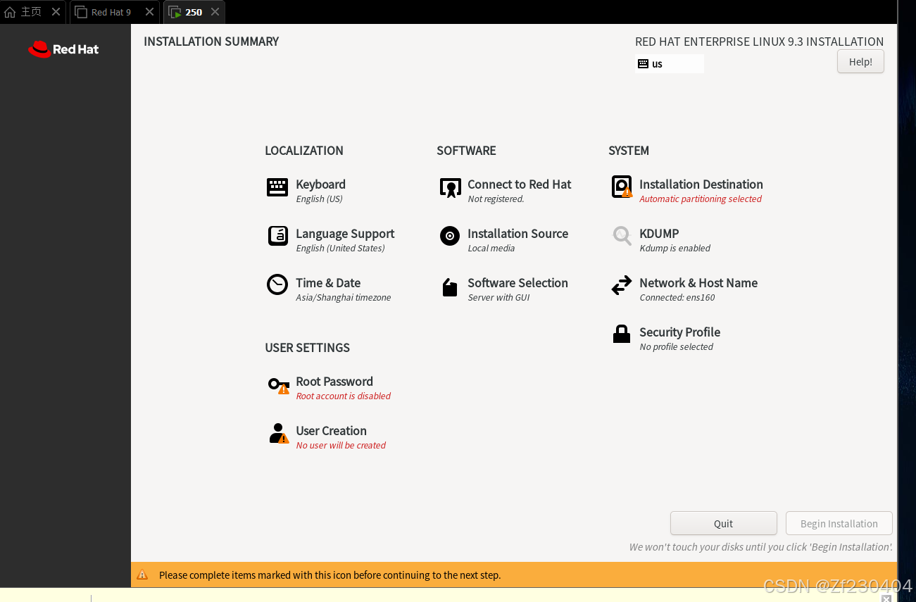This screenshot has height=602, width=916.
Task: Click the KDUMP magnifier icon
Action: 622,236
